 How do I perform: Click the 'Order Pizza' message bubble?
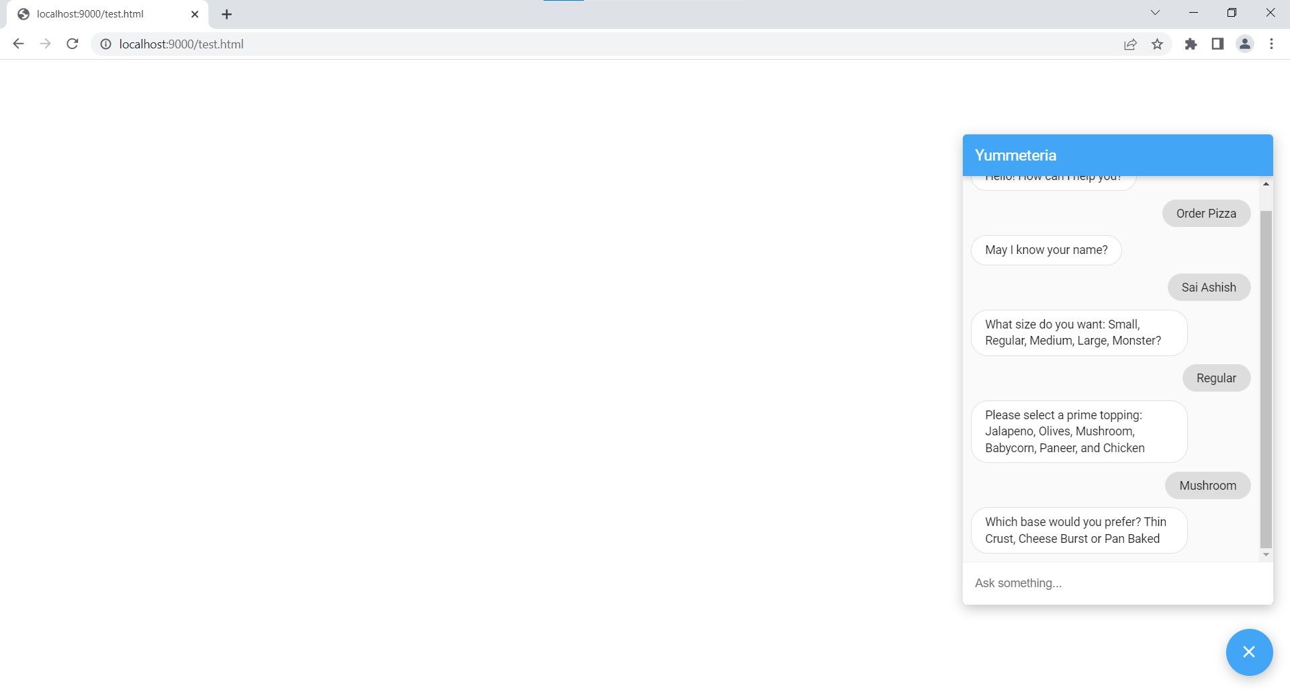(x=1206, y=213)
